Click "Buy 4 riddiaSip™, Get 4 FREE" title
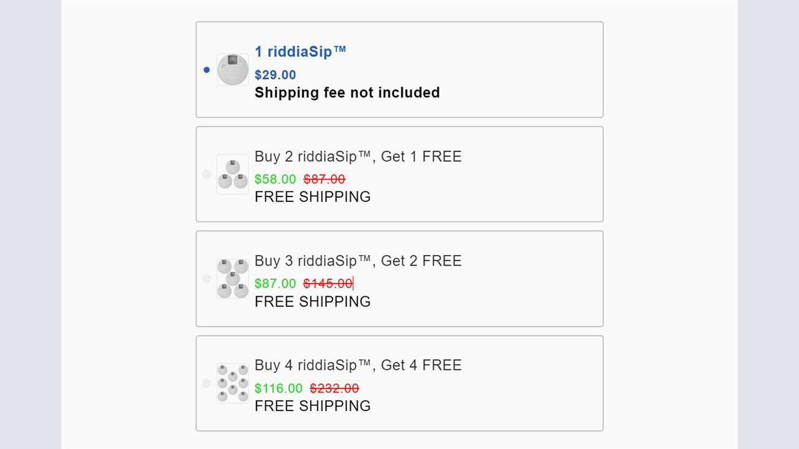Image resolution: width=799 pixels, height=449 pixels. 358,365
